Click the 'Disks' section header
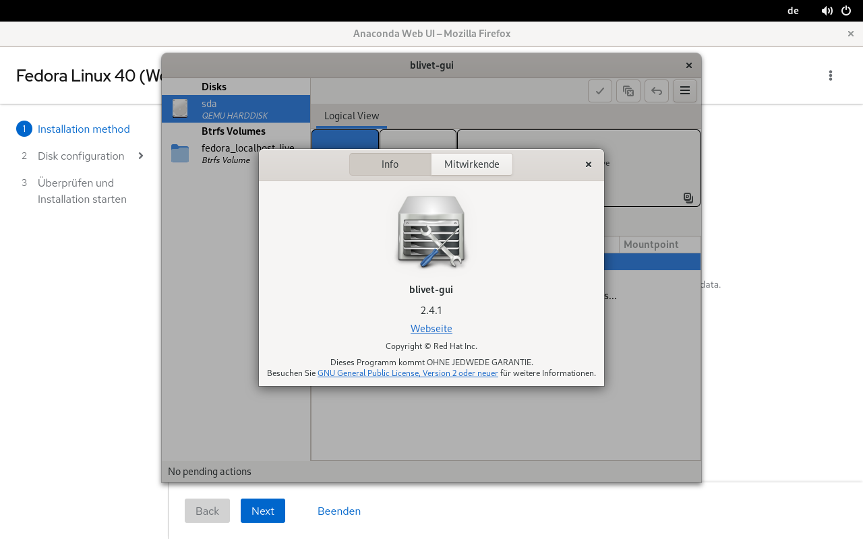Viewport: 863px width, 539px height. point(214,87)
